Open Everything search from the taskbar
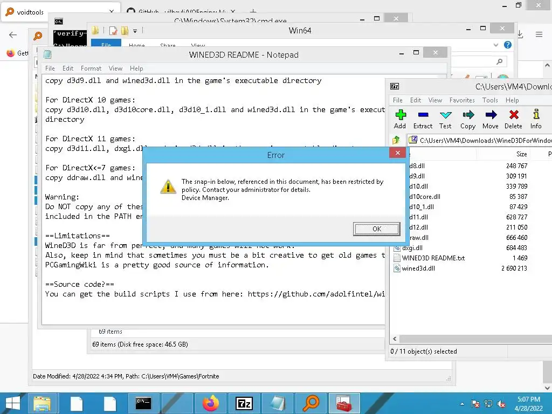This screenshot has height=414, width=552. (x=311, y=403)
